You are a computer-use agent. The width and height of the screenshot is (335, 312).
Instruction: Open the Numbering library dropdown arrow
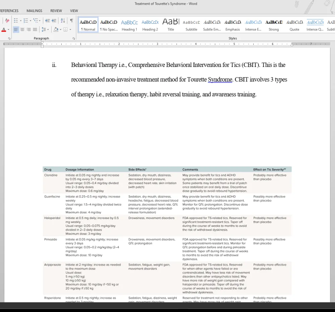click(x=30, y=21)
